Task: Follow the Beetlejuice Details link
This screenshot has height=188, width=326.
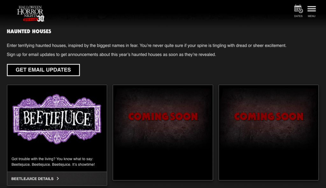Action: [x=32, y=179]
